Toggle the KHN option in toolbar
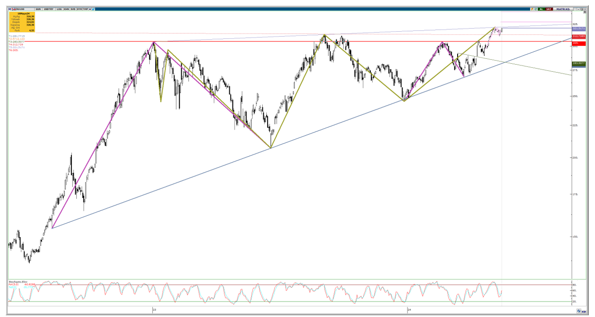Image resolution: width=595 pixels, height=317 pixels. click(x=66, y=9)
